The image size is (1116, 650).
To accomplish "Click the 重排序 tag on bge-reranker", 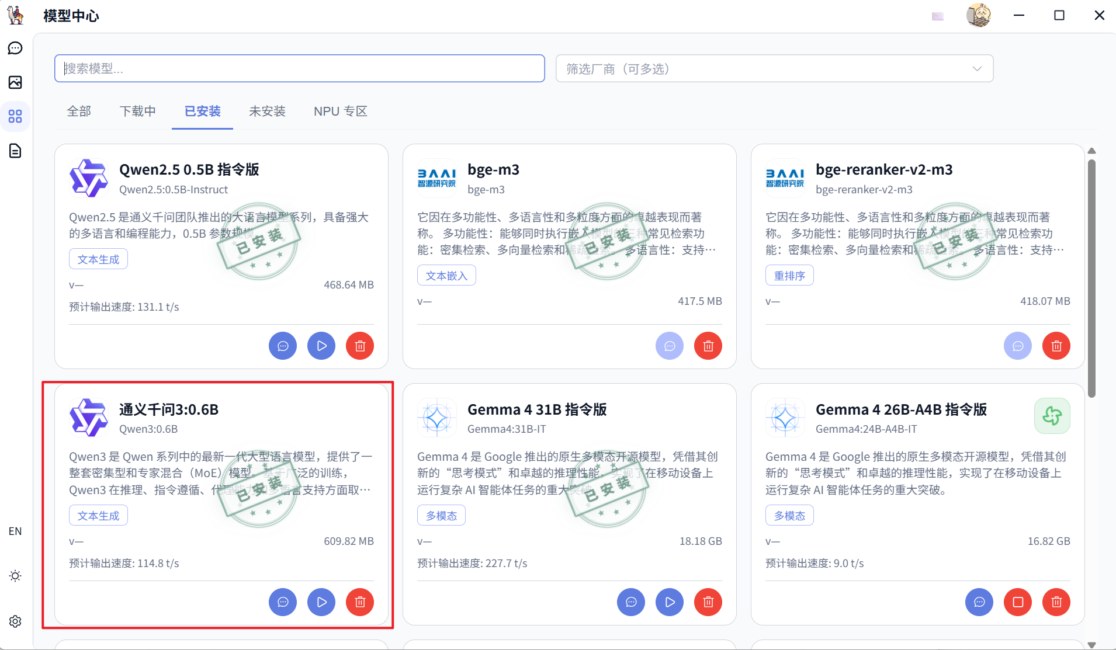I will (x=789, y=276).
